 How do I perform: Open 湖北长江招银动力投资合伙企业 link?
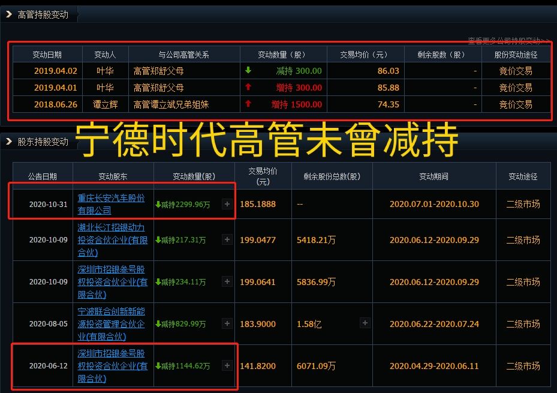coord(113,240)
